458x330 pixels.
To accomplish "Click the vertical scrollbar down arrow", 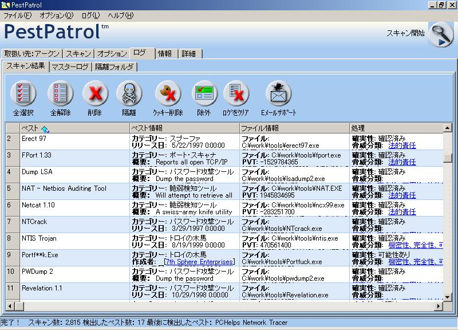I will (x=448, y=297).
